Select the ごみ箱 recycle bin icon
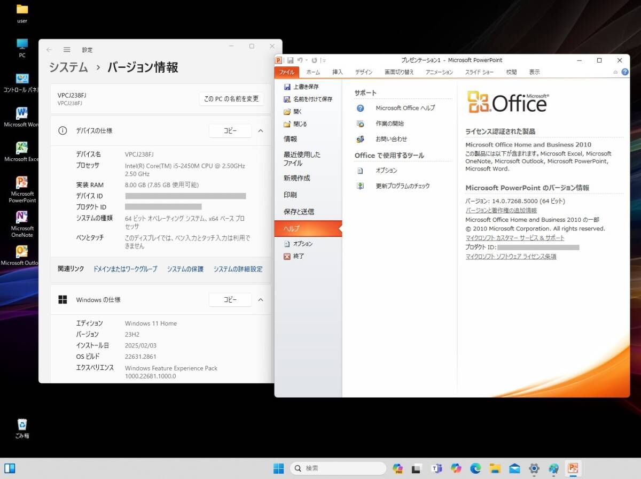This screenshot has height=479, width=641. tap(22, 428)
